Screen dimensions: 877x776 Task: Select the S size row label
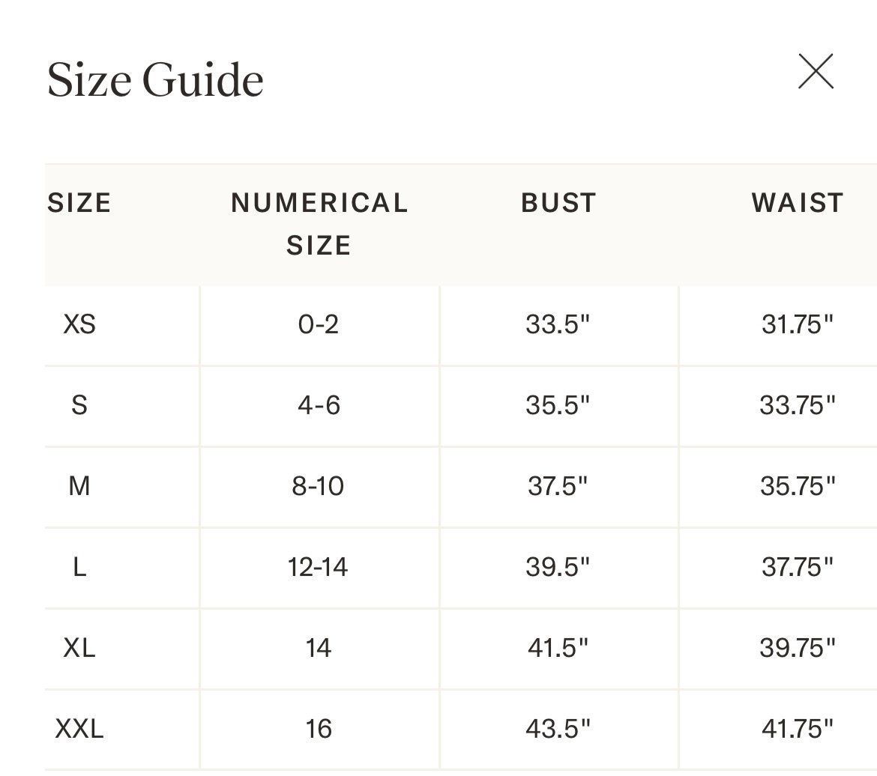[79, 404]
